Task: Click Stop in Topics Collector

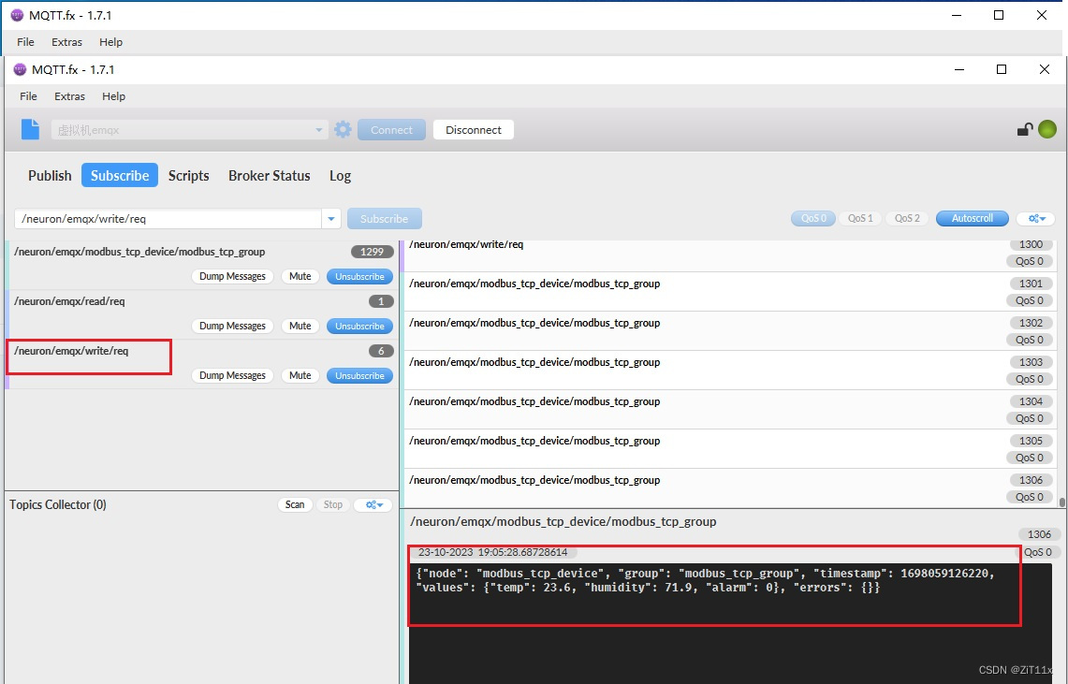Action: (333, 504)
